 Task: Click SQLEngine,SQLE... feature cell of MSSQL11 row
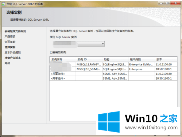[x=115, y=64]
